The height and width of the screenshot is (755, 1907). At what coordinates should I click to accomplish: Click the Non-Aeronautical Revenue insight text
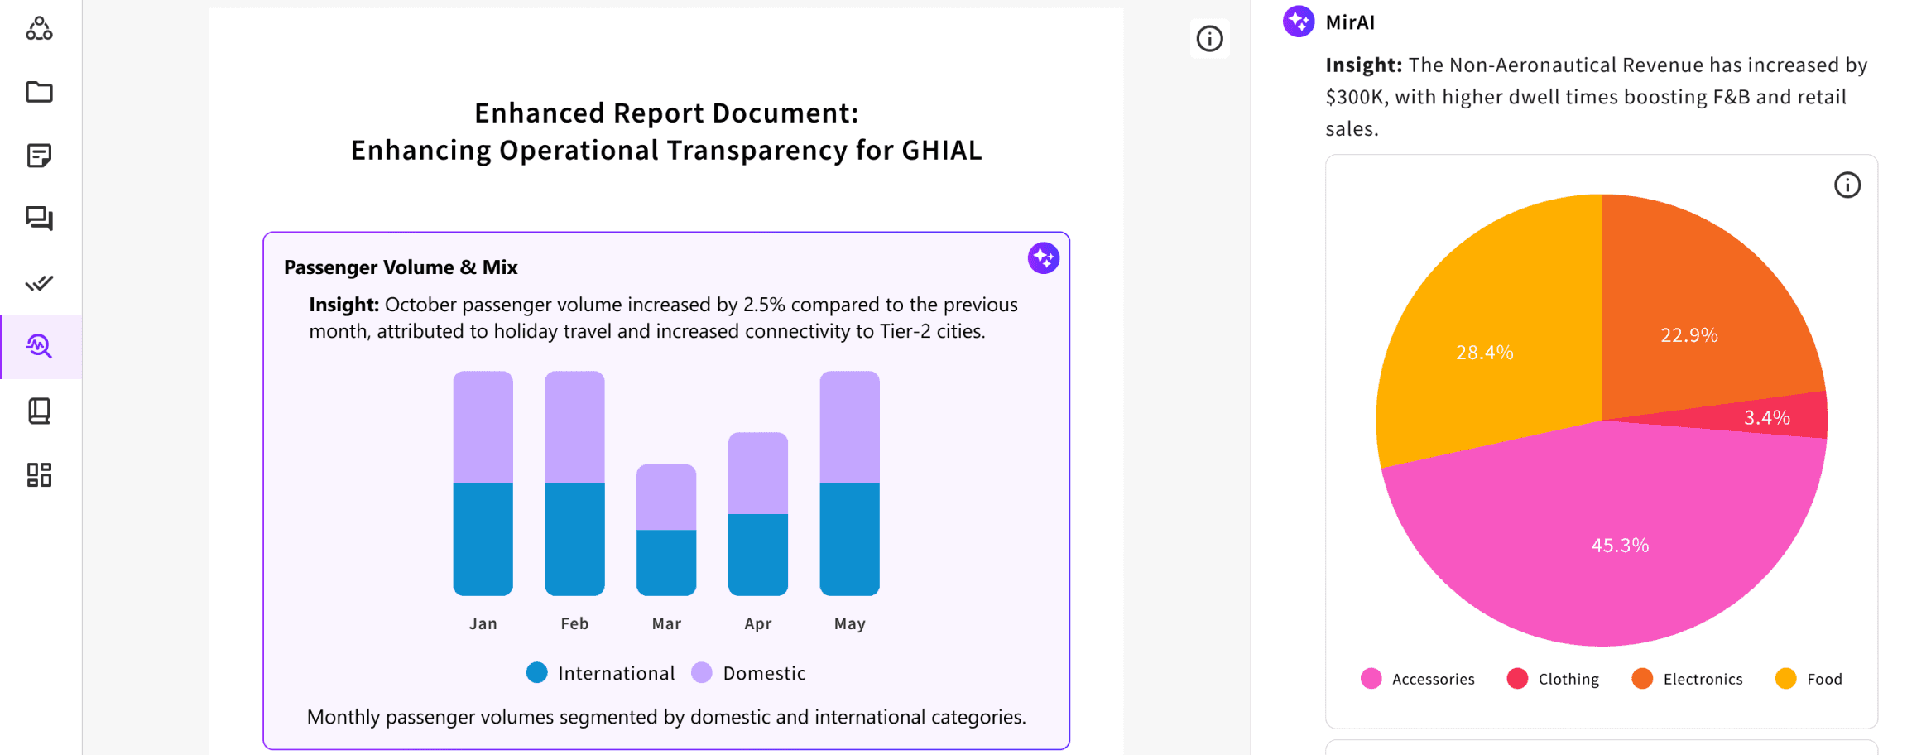(x=1597, y=97)
